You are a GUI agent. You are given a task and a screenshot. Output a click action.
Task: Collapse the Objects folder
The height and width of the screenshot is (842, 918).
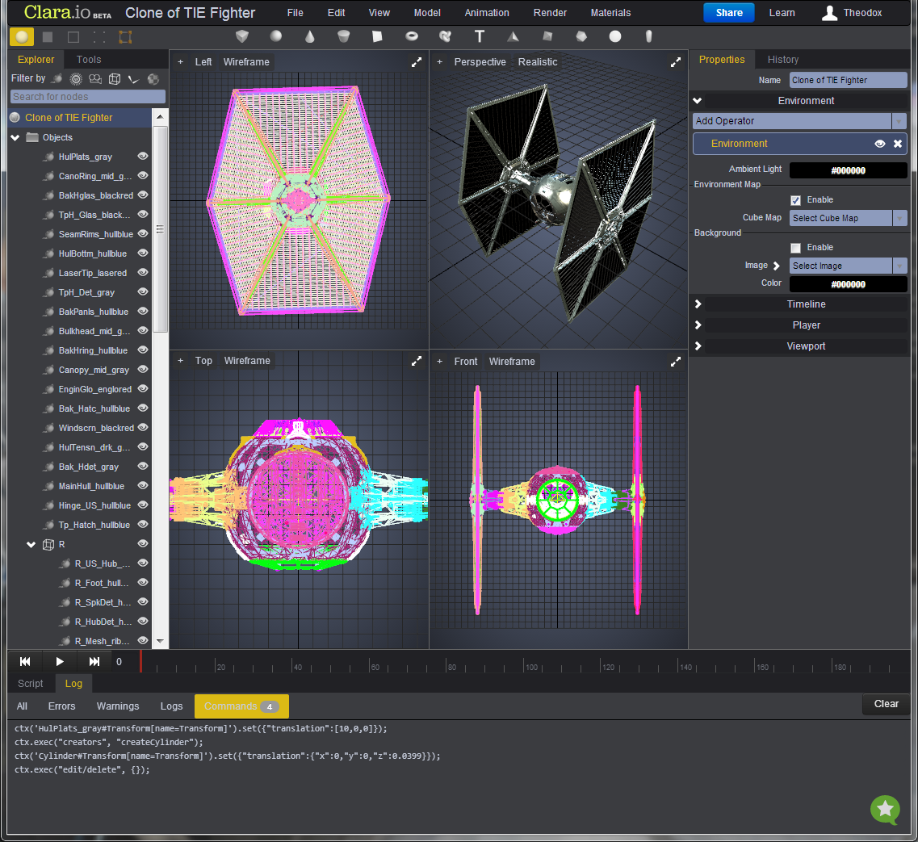15,137
